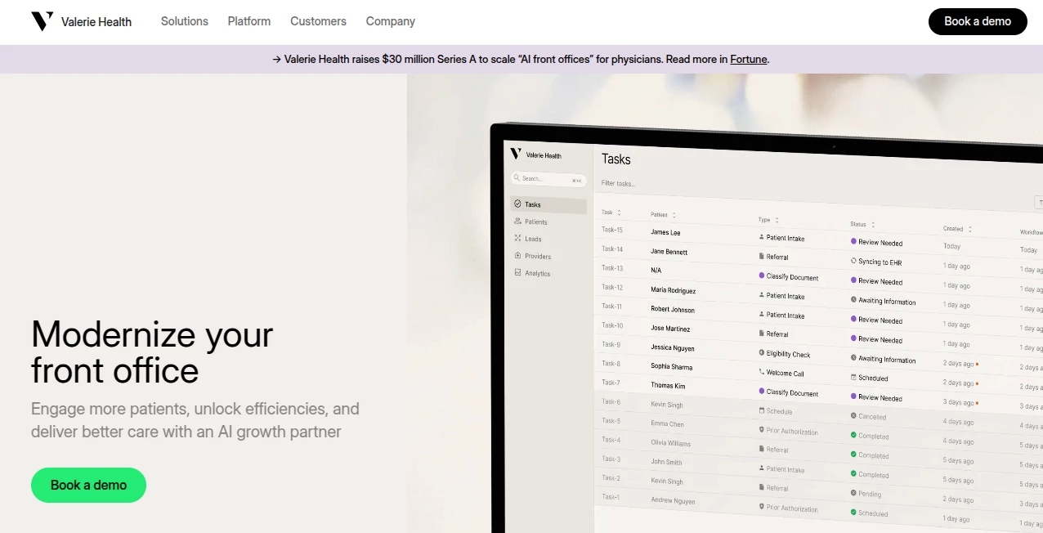Click patient name Olivia Williams
The height and width of the screenshot is (533, 1043).
670,443
